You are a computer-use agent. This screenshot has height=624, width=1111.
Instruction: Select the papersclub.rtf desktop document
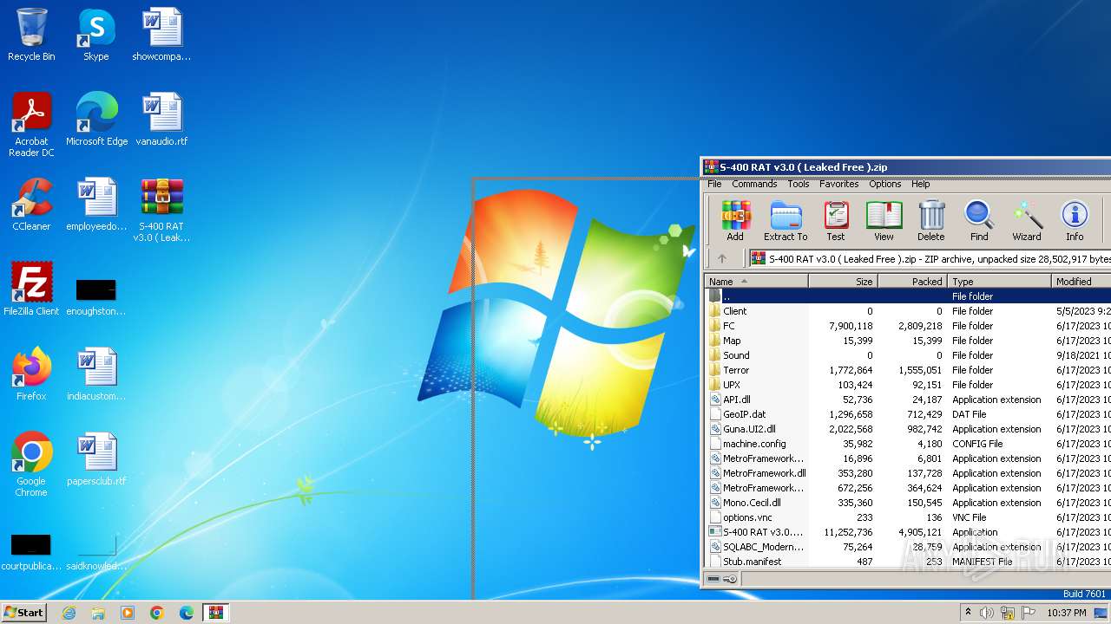pos(96,460)
